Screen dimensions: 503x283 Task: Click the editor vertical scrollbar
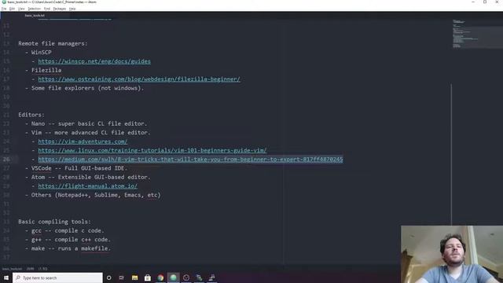coord(451,154)
